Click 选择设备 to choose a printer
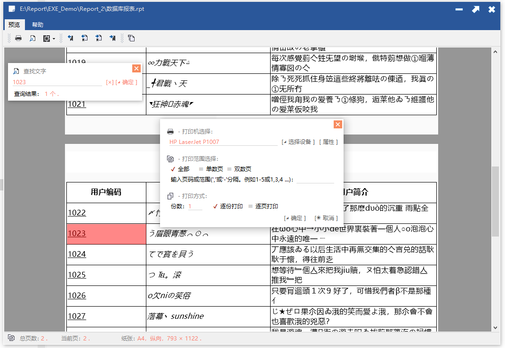The width and height of the screenshot is (505, 348). pos(298,142)
